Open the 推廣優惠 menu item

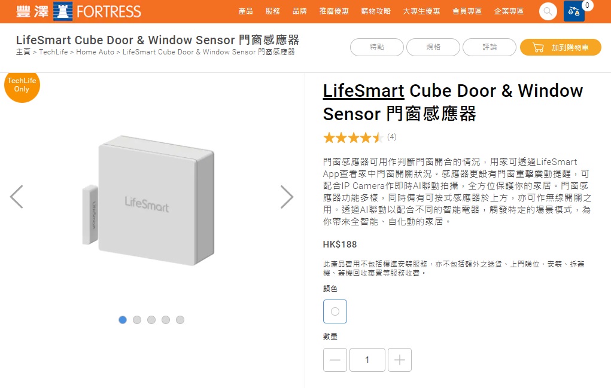pyautogui.click(x=334, y=11)
